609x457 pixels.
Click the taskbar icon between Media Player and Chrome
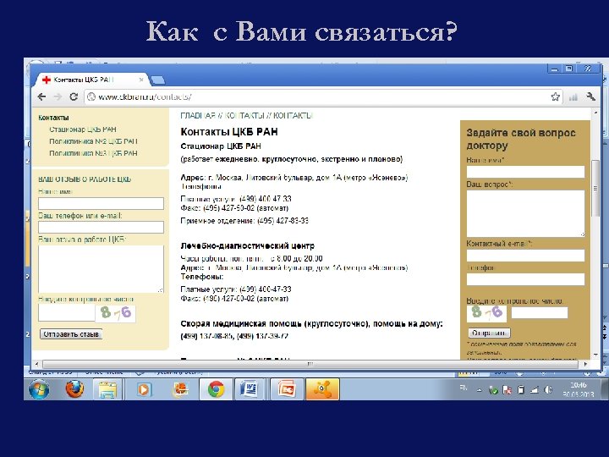point(180,389)
